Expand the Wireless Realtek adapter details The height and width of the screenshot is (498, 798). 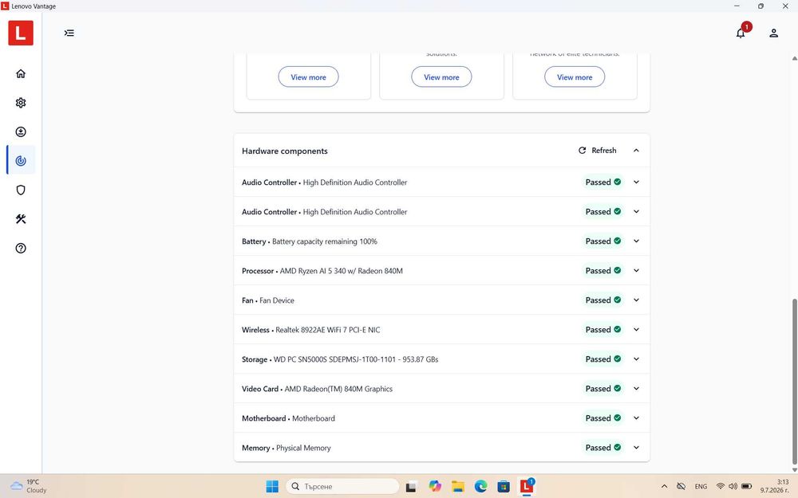pos(636,330)
